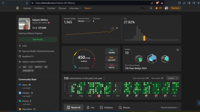Click the streak fire icon showing 177

(156, 8)
